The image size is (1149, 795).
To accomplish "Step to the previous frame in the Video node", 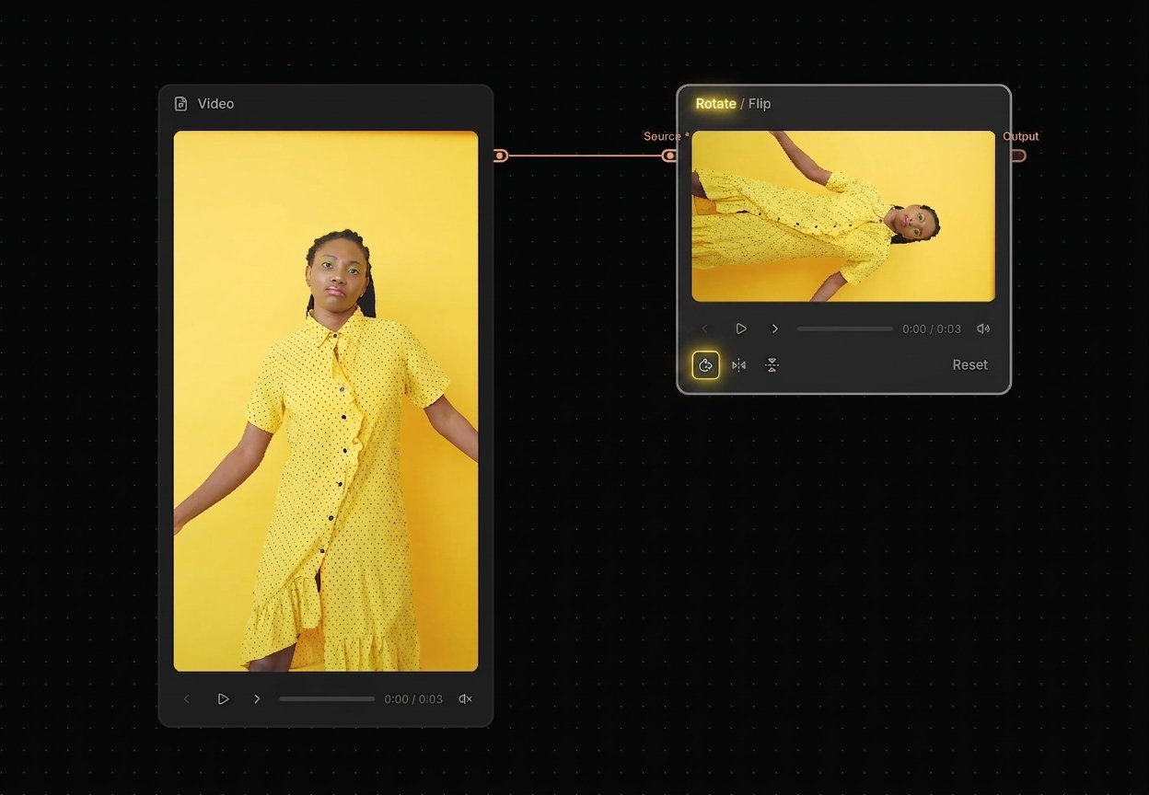I will 187,699.
